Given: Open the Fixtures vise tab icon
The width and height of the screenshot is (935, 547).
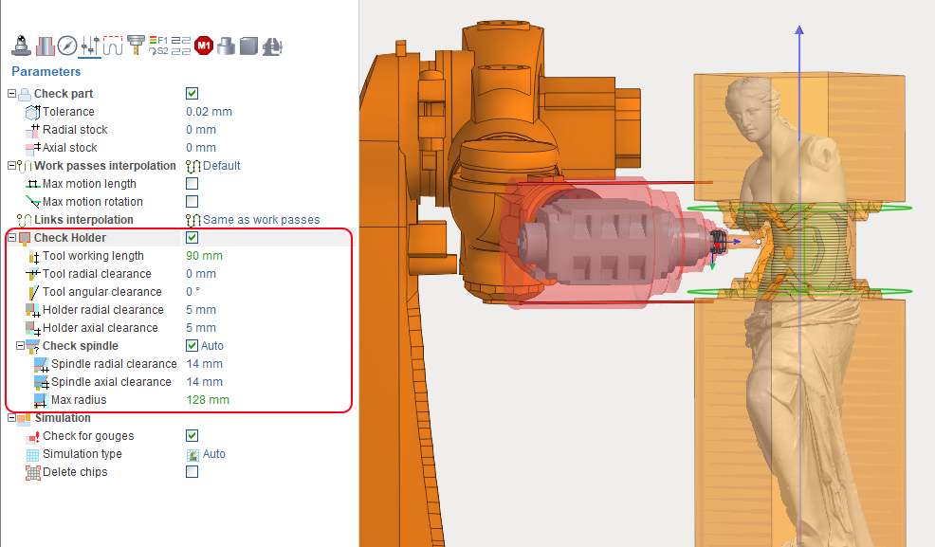Looking at the screenshot, I should click(x=272, y=46).
